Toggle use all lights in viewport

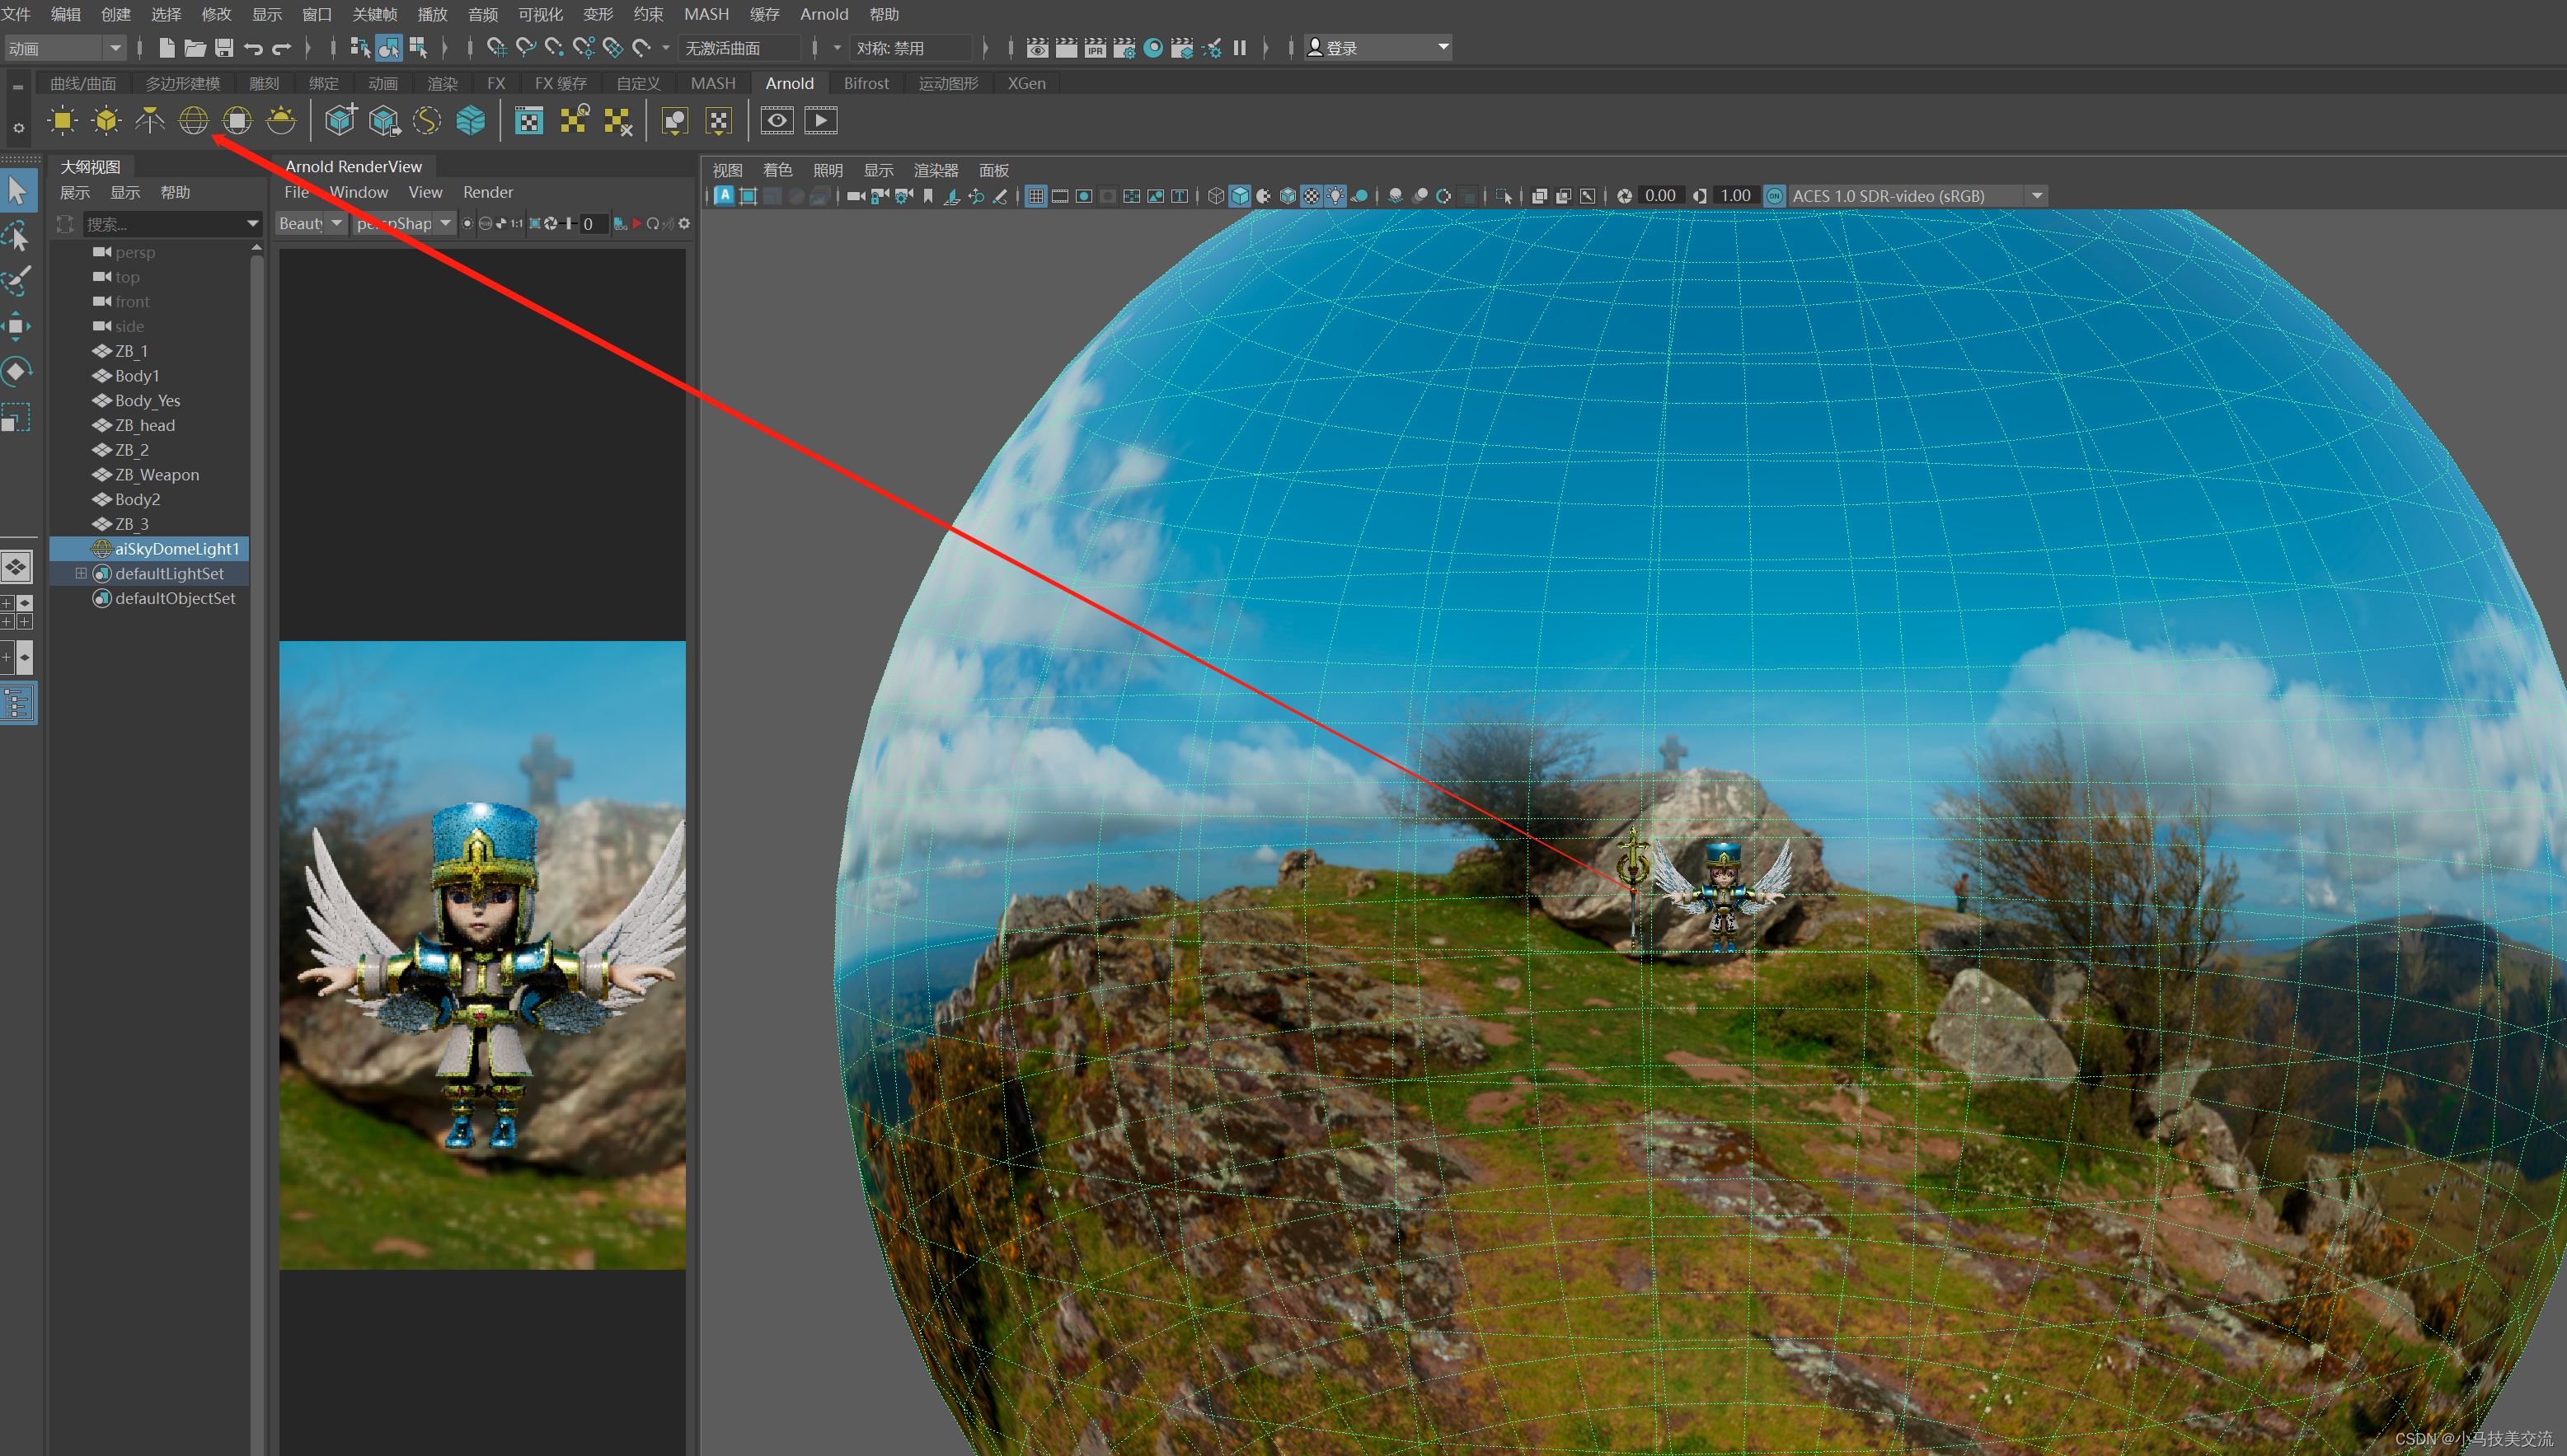[1335, 196]
